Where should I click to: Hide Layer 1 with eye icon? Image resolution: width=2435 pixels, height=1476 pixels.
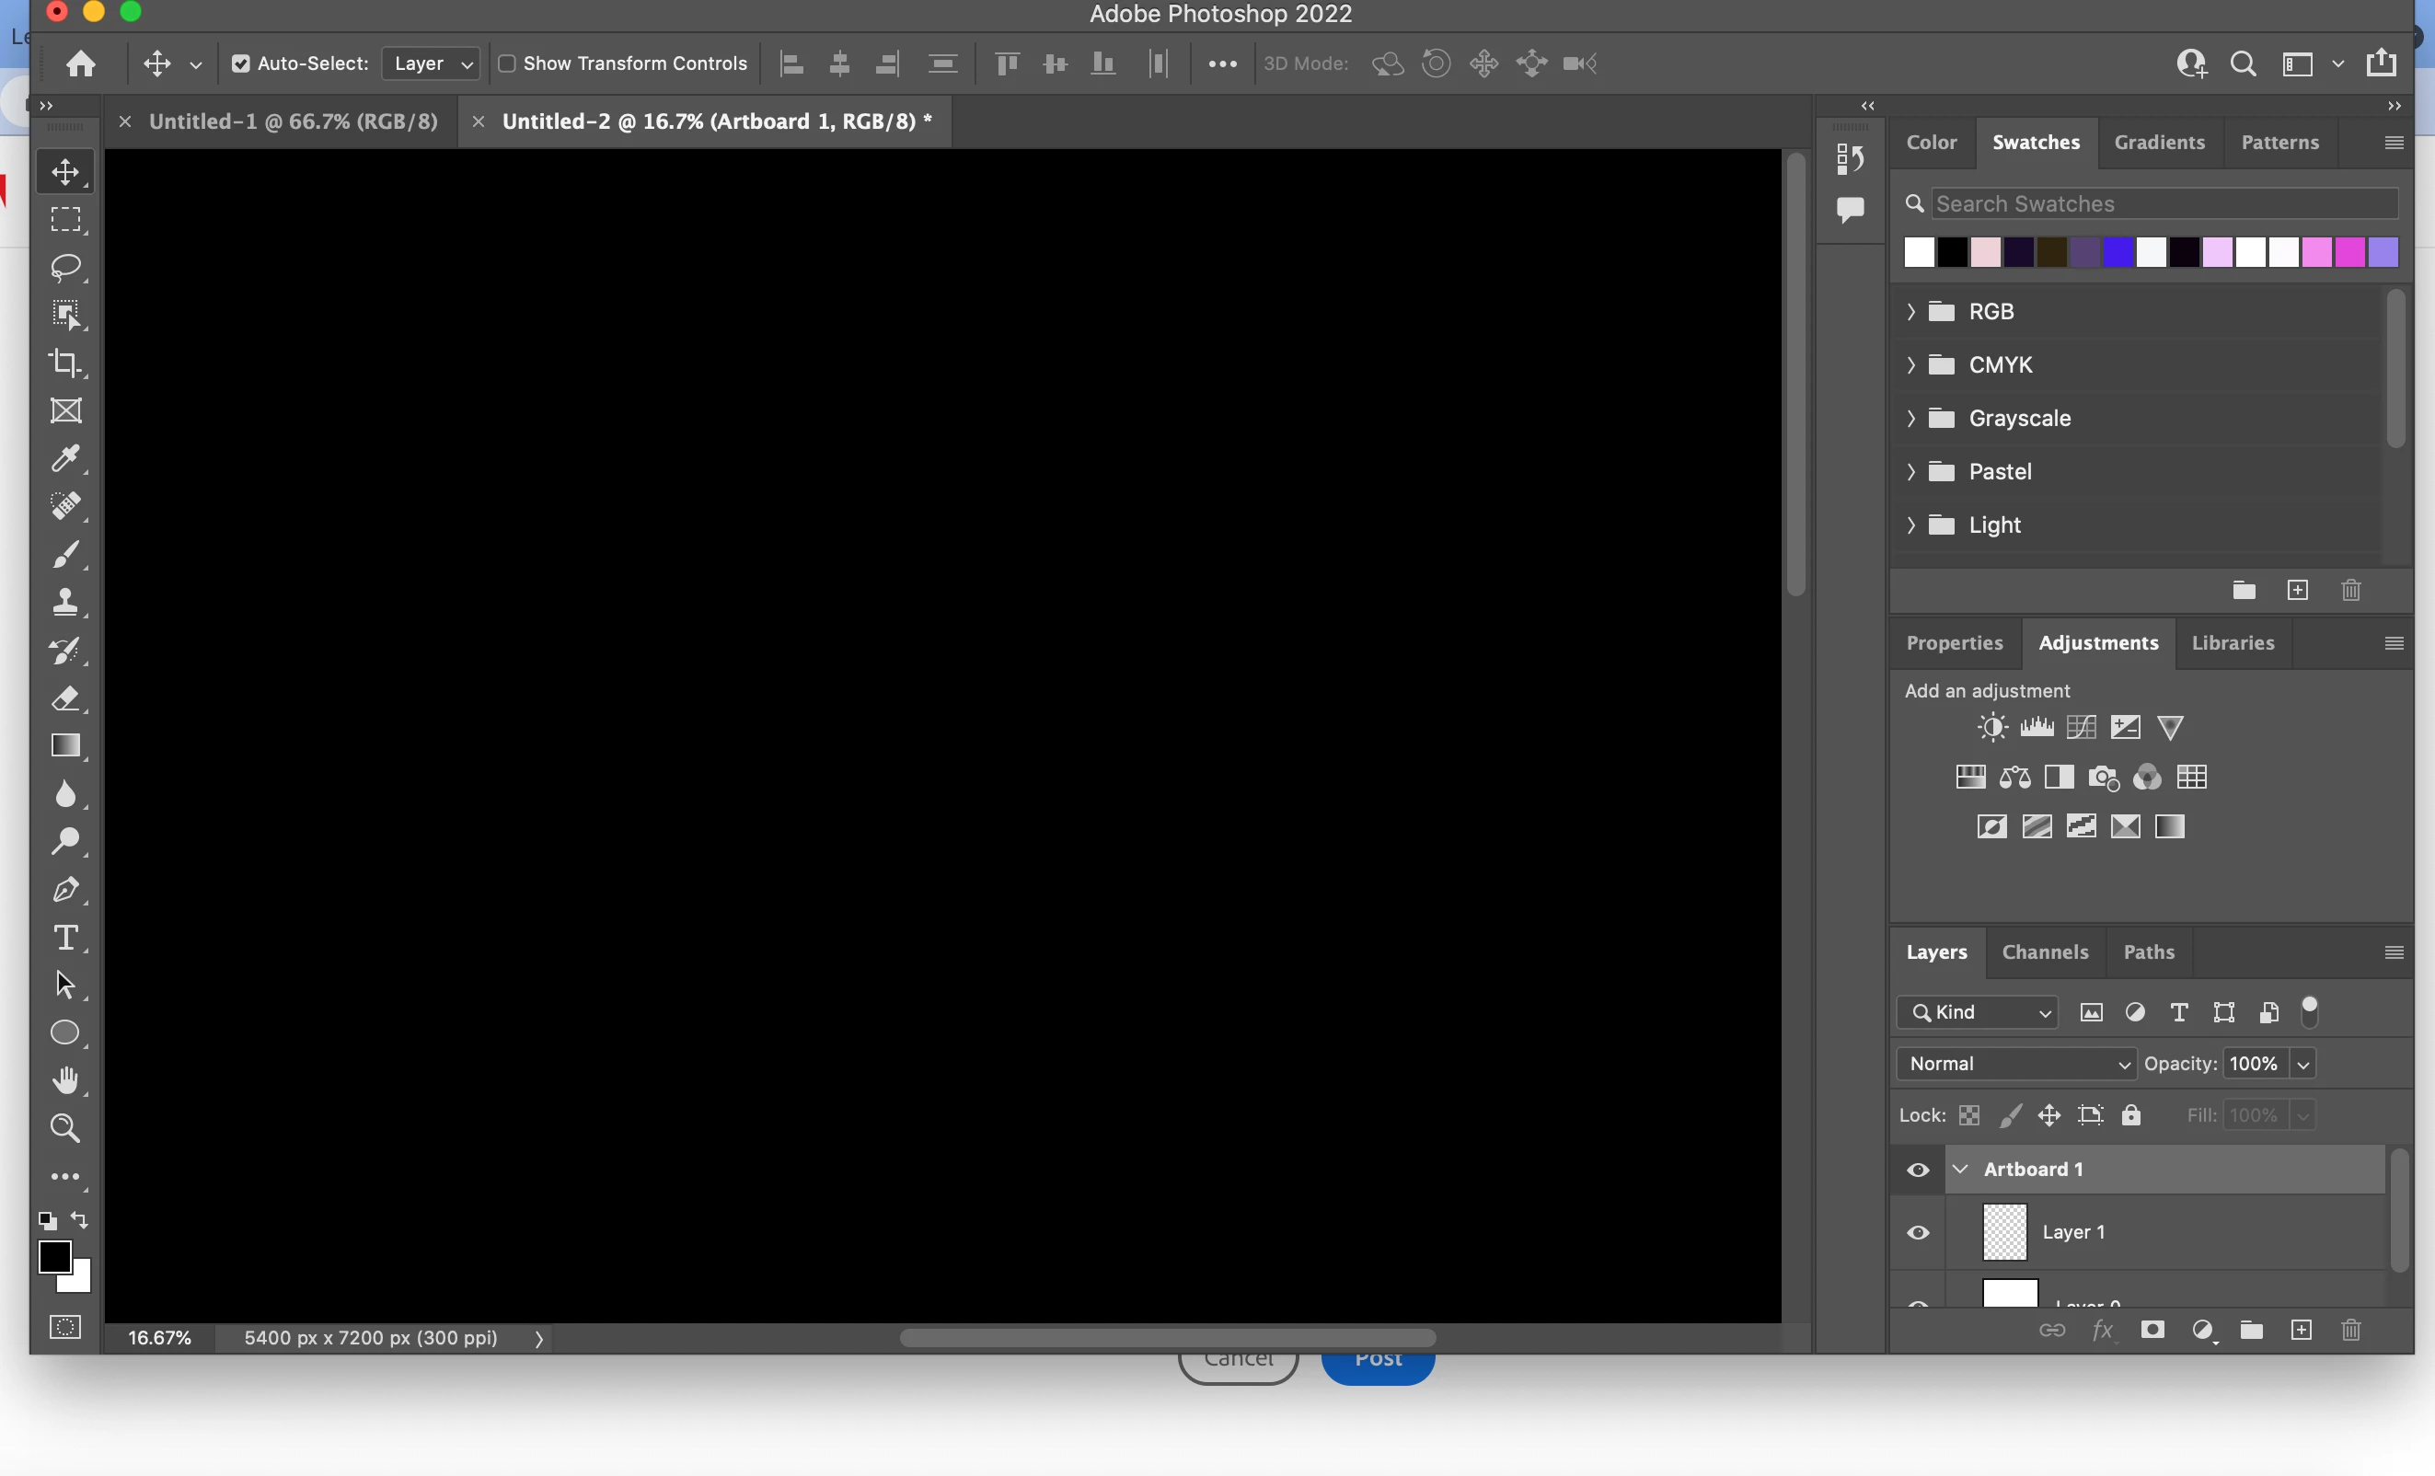[x=1918, y=1232]
